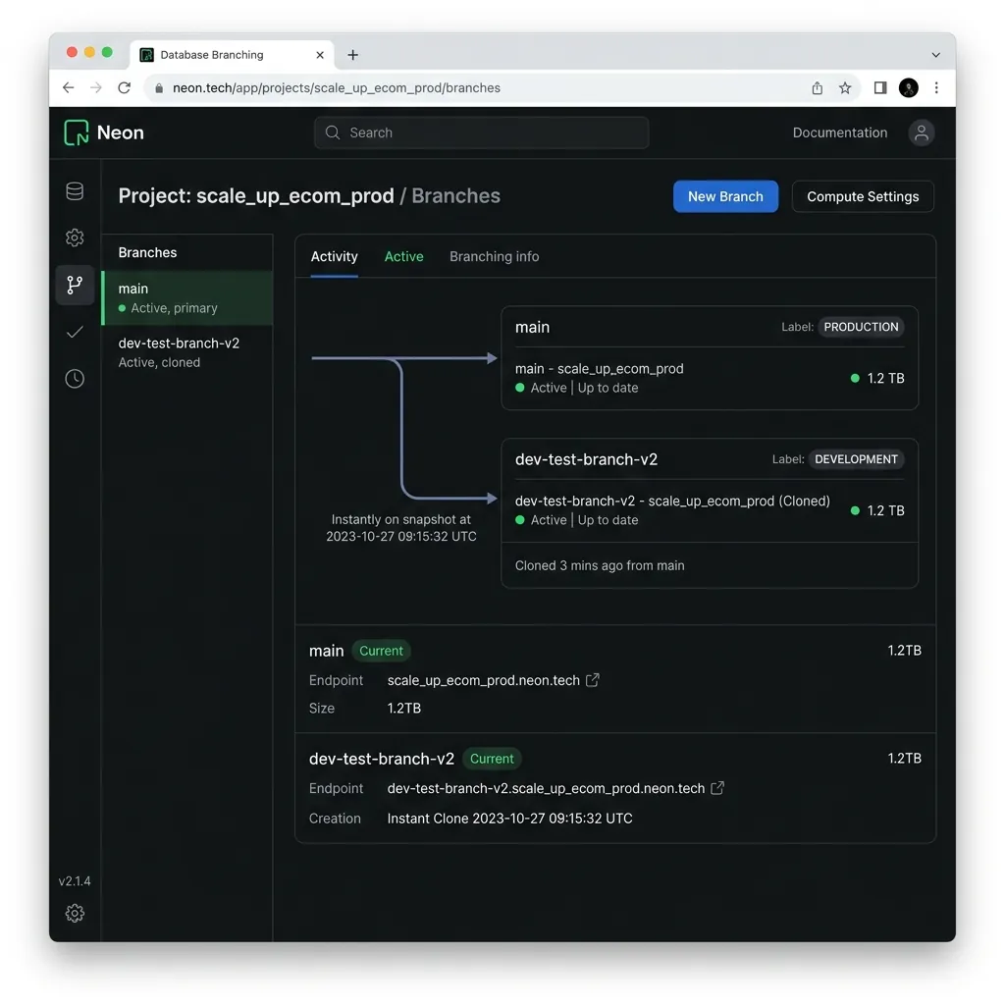Close the Database Branching tab
The image size is (1005, 1005).
coord(320,55)
